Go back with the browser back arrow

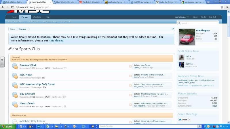pos(3,7)
